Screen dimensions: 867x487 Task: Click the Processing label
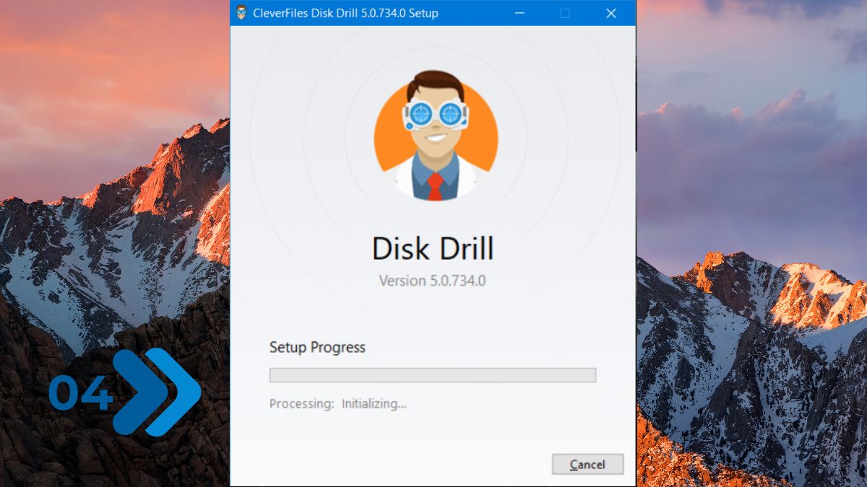click(x=301, y=404)
